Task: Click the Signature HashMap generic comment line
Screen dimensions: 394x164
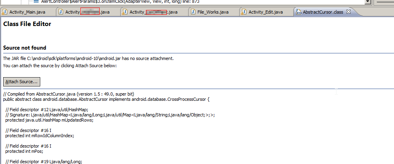Action: tap(110, 115)
